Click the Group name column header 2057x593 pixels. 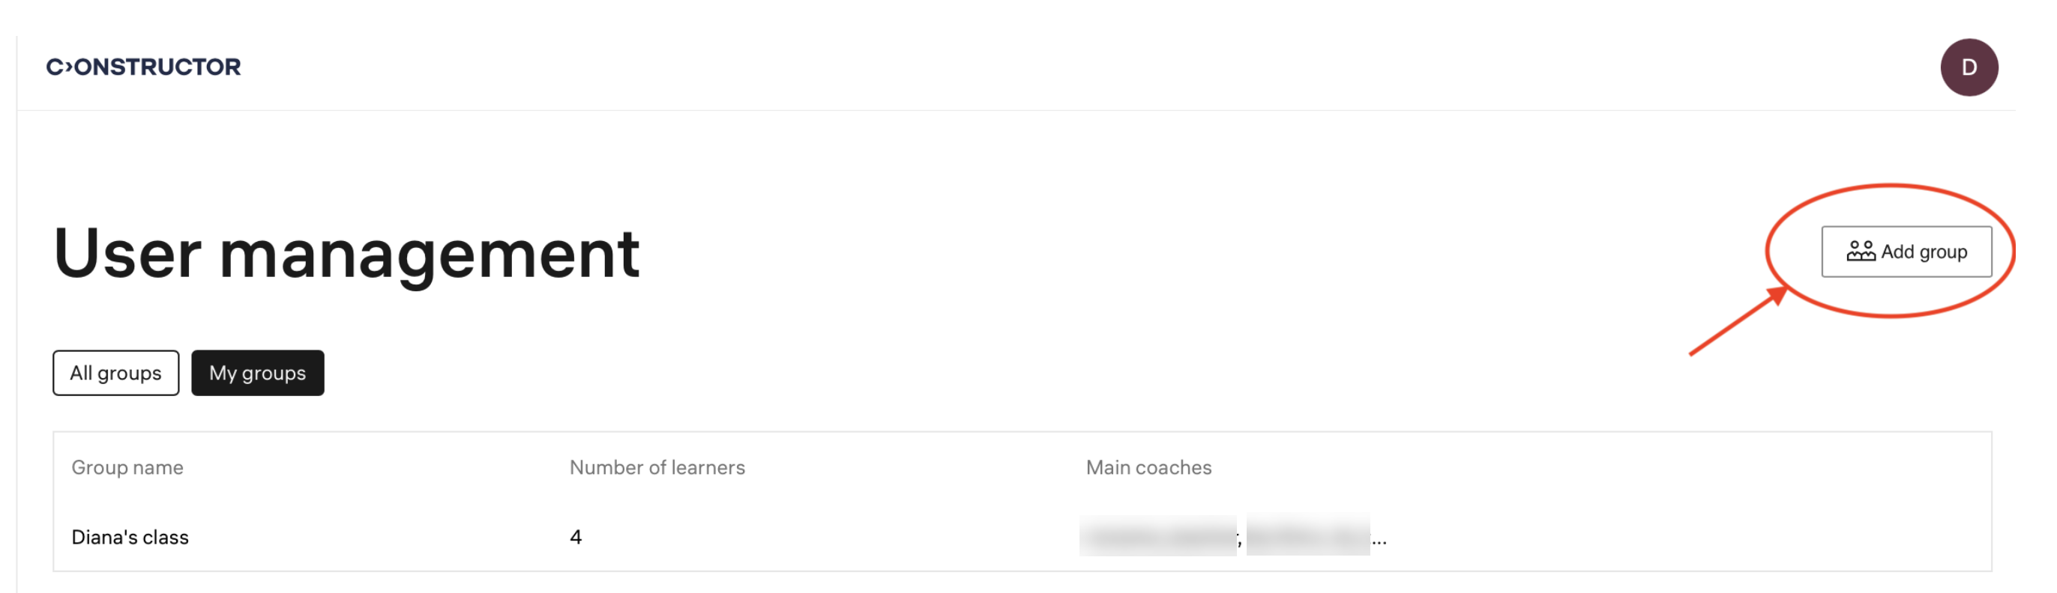(x=127, y=468)
